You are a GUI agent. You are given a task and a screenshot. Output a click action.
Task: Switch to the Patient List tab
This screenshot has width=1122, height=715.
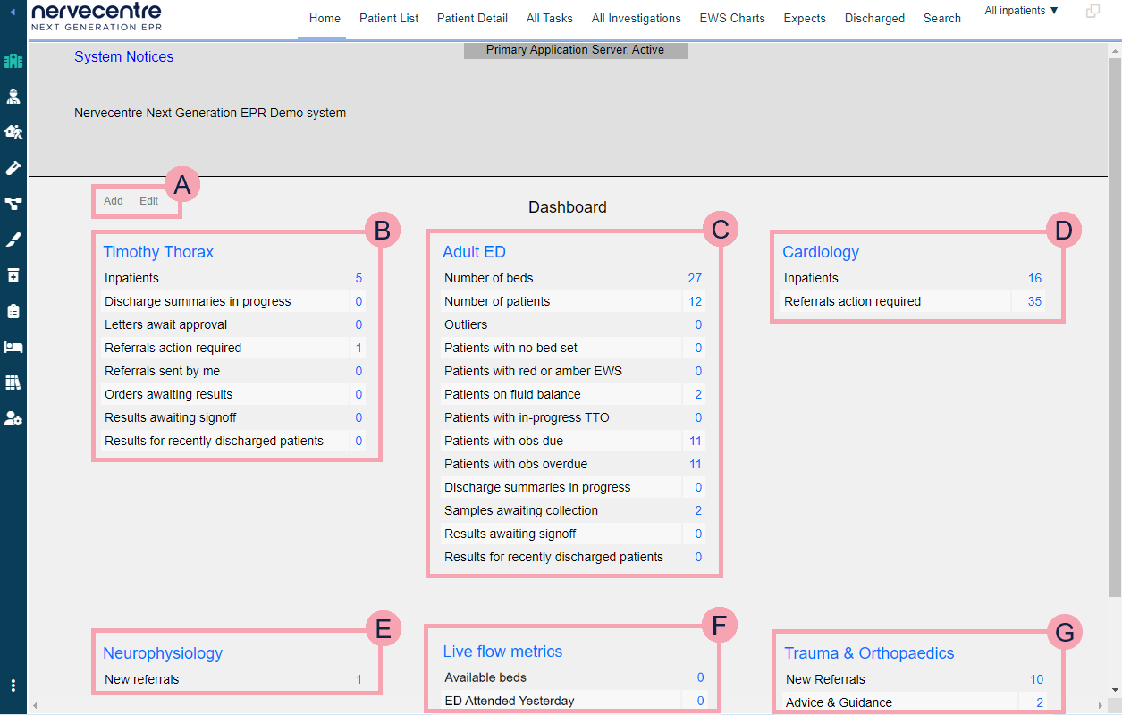(x=389, y=18)
